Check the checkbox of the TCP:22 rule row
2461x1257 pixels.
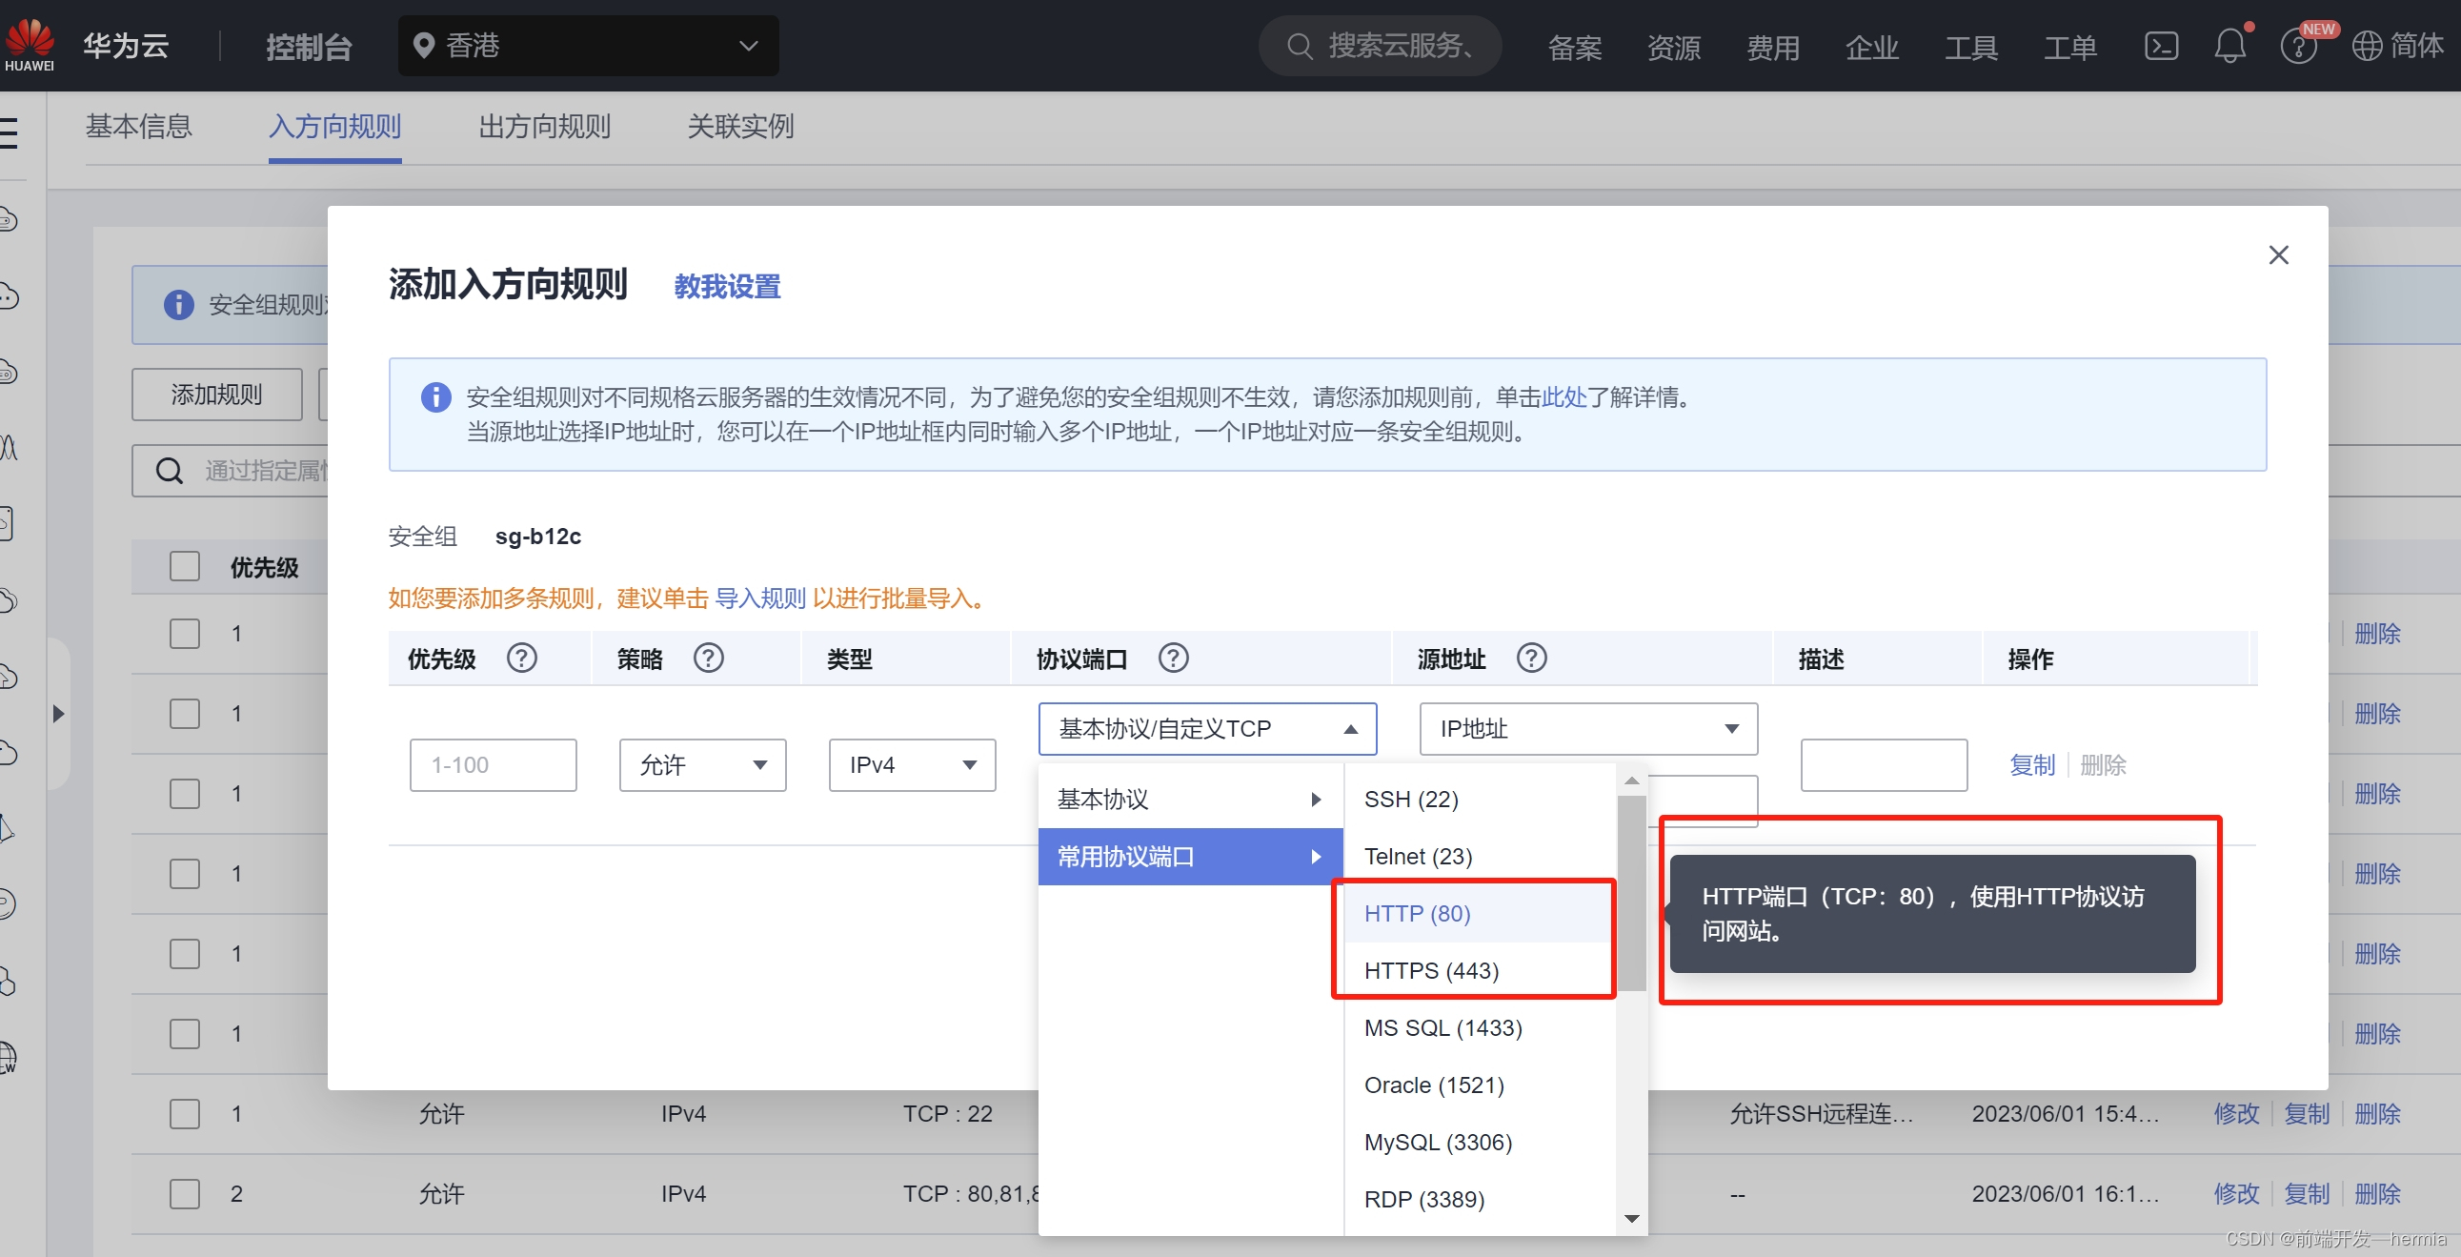[x=185, y=1114]
